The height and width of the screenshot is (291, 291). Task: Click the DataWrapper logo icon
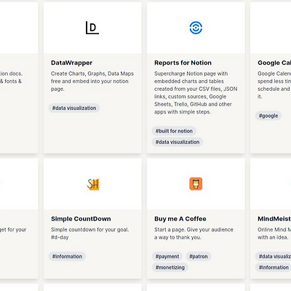point(92,28)
